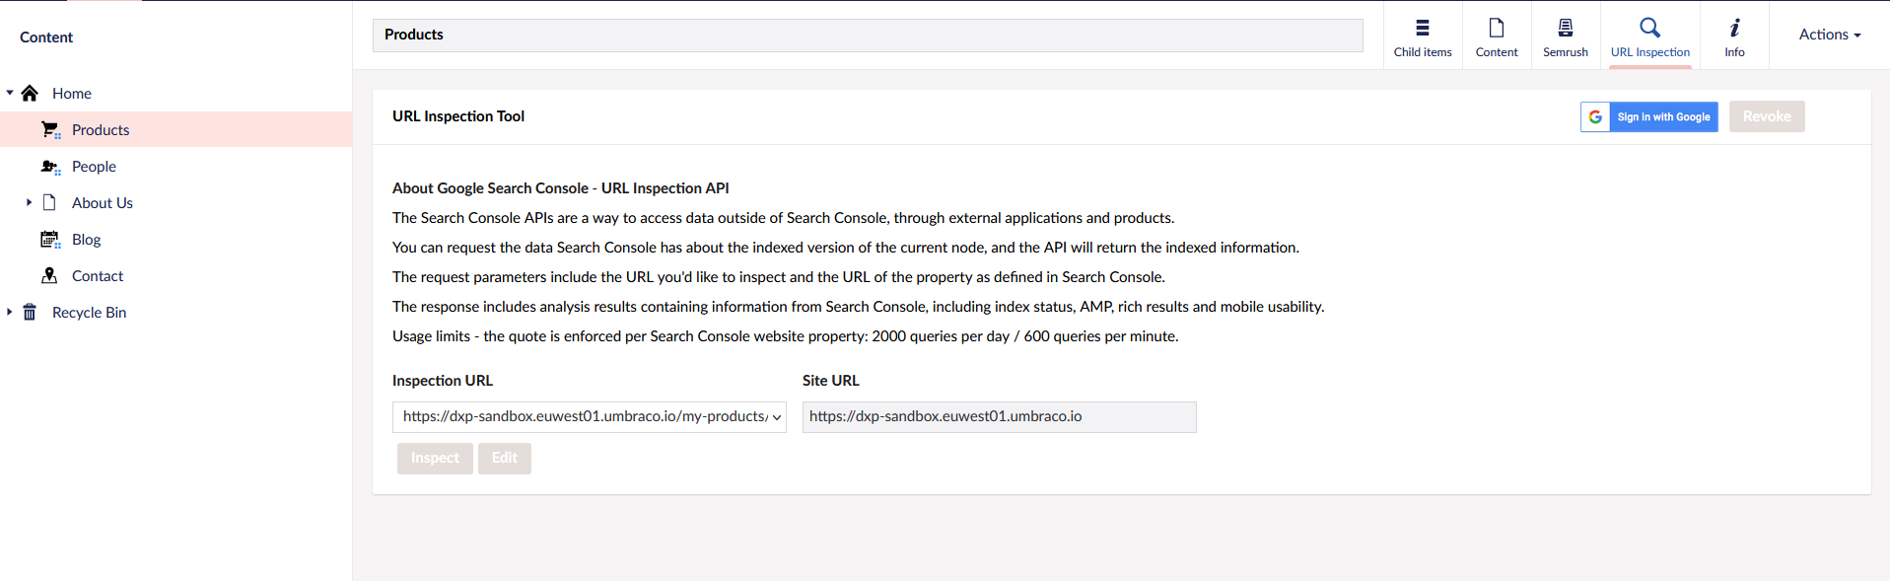1890x581 pixels.
Task: Click the Home house icon in tree
Action: pyautogui.click(x=30, y=93)
